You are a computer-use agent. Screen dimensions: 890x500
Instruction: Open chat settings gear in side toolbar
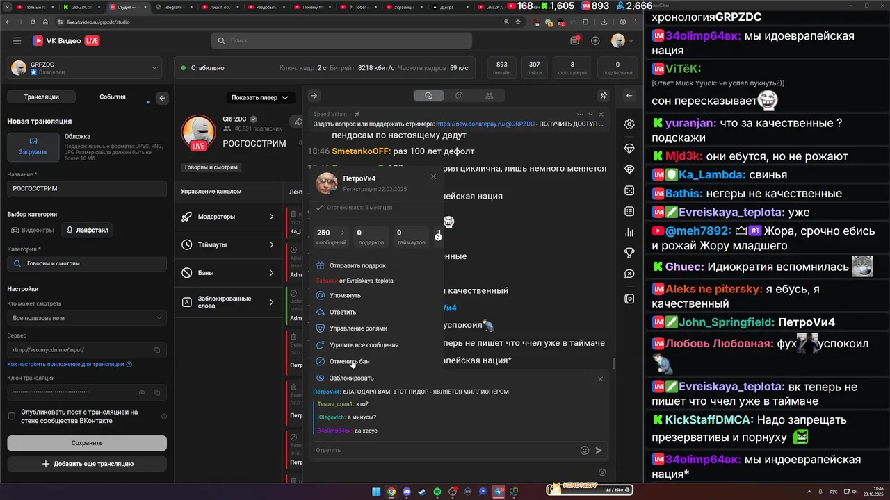click(x=629, y=124)
